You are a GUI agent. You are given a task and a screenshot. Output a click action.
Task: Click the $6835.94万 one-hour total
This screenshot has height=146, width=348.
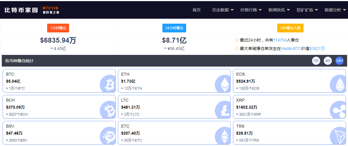pos(58,40)
